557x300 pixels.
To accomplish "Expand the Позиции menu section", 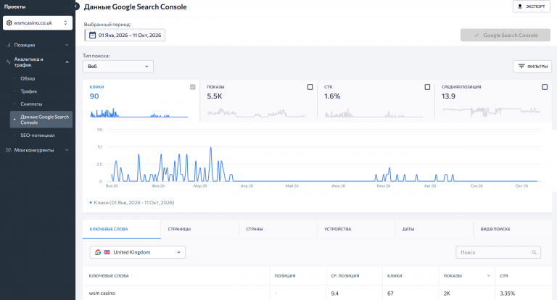I will coord(67,45).
